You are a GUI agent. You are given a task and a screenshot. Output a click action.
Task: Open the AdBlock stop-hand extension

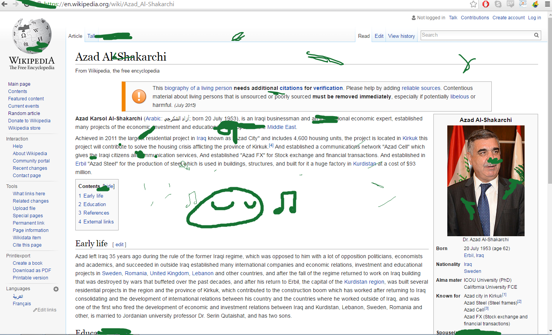click(486, 4)
